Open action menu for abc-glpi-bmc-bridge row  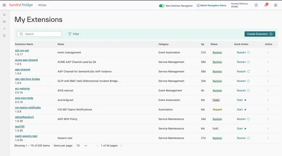click(268, 81)
